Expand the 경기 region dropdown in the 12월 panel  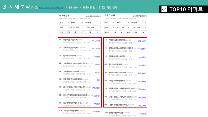click(110, 22)
